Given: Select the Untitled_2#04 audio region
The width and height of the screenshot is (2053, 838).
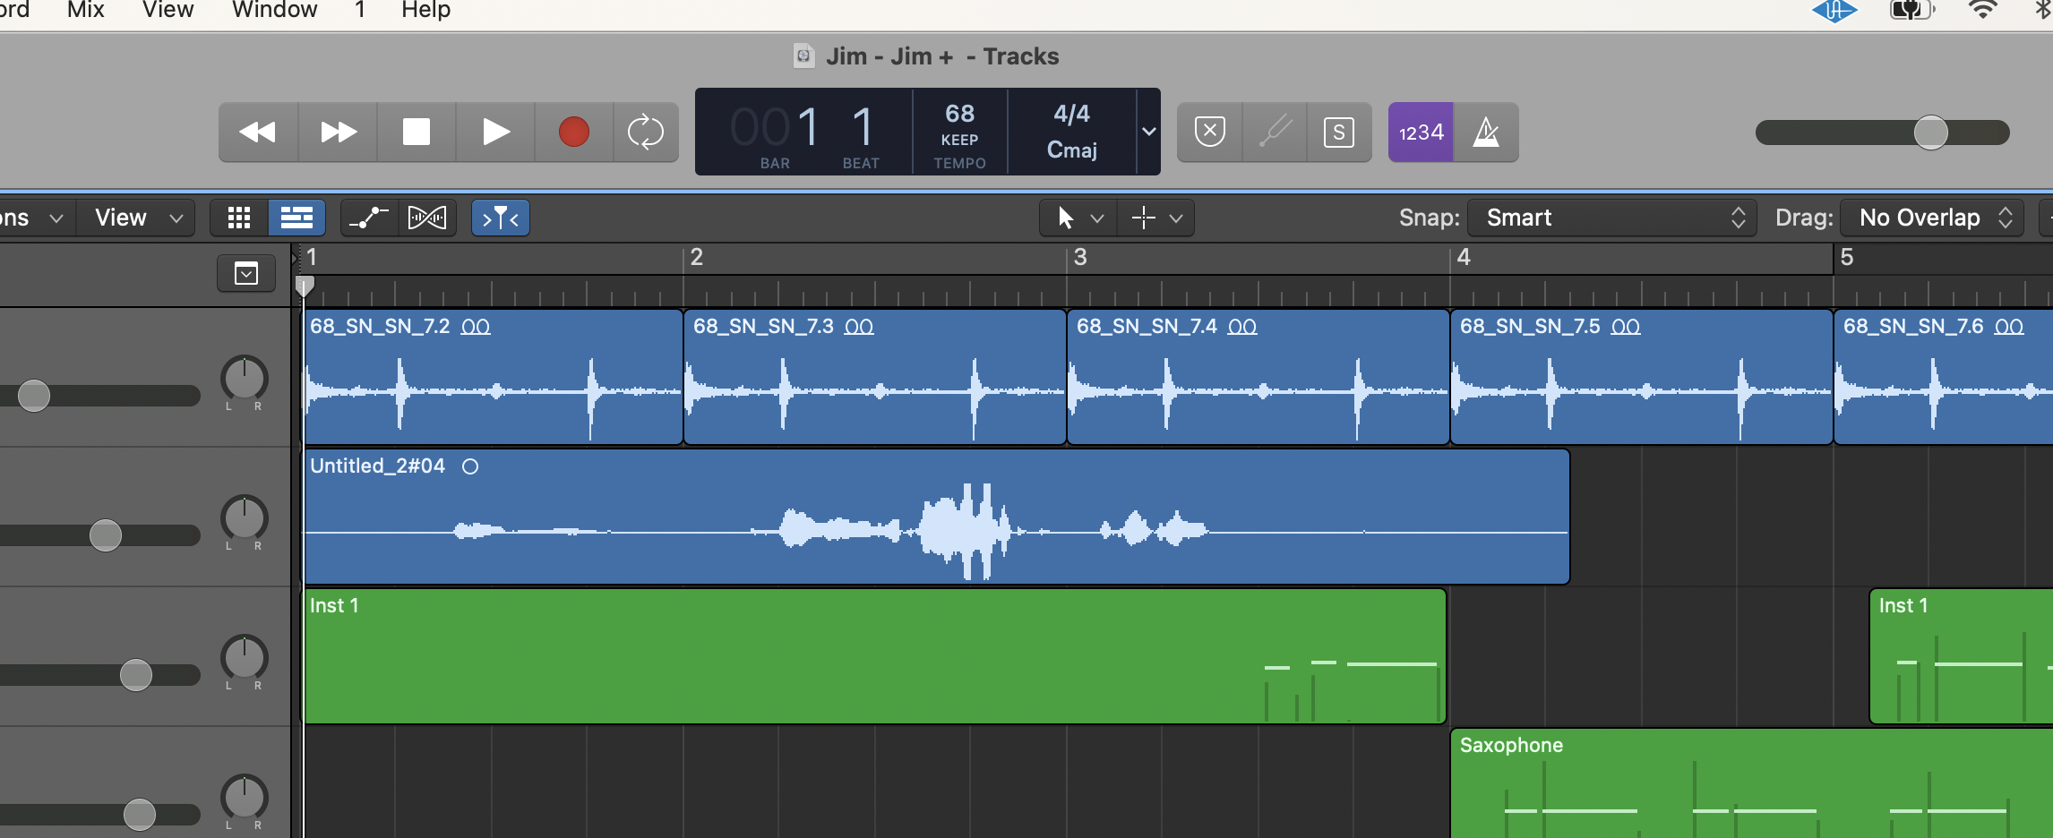Looking at the screenshot, I should 937,517.
